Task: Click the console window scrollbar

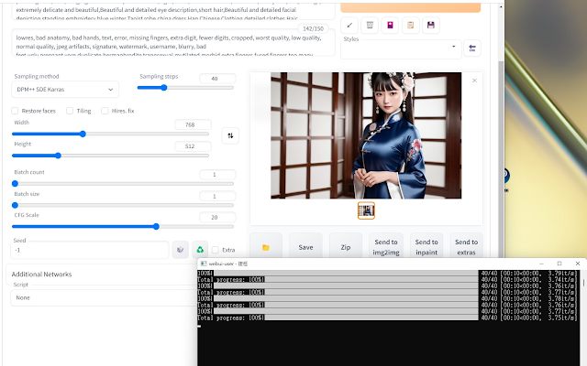Action: point(583,283)
